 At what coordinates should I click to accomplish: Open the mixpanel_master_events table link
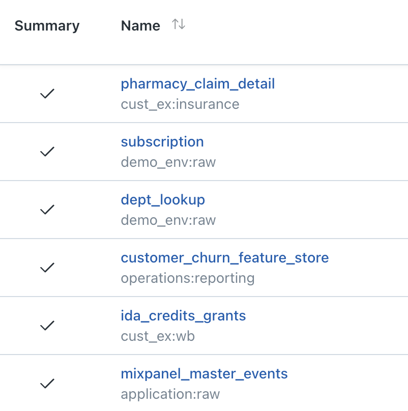click(x=205, y=374)
